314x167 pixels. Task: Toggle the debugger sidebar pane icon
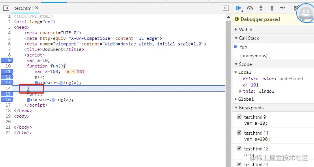click(x=226, y=8)
